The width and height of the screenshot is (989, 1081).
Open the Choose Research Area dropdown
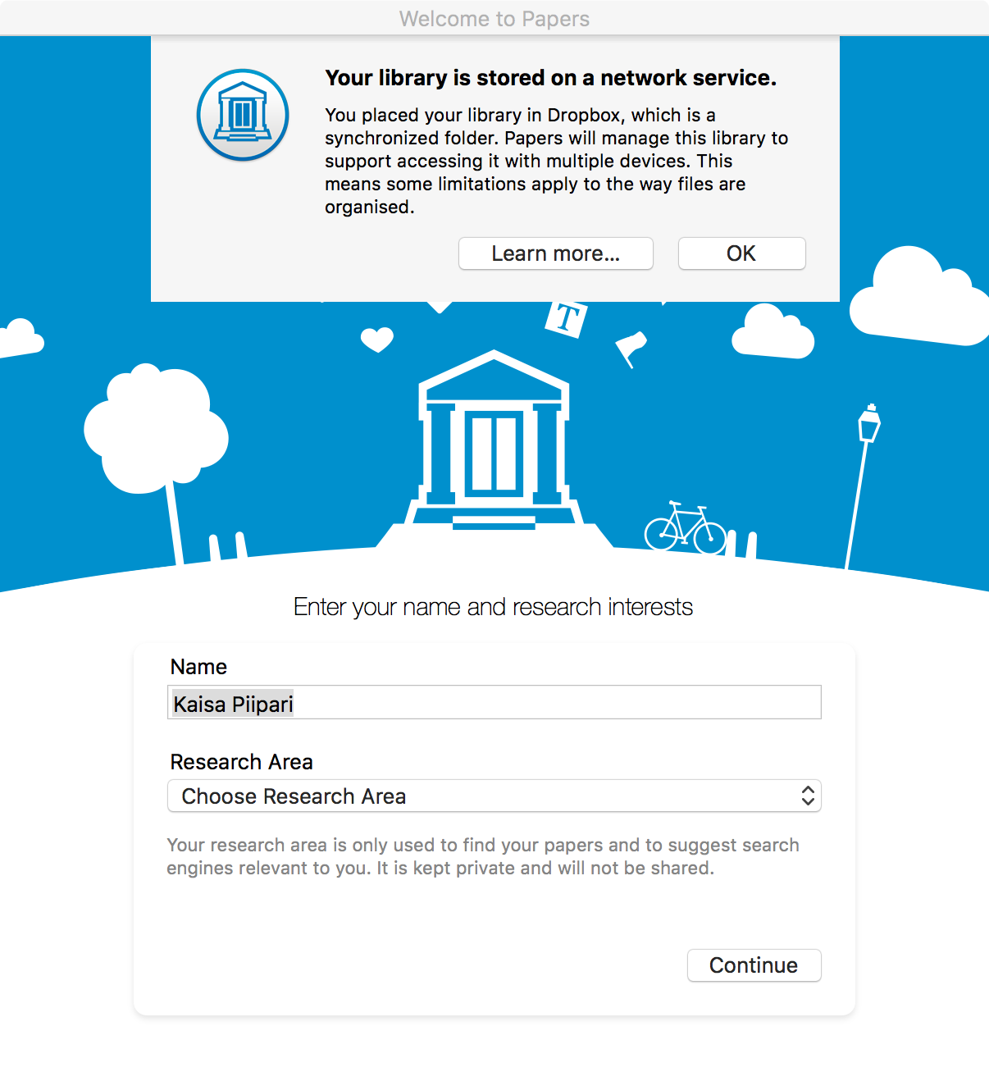click(x=494, y=796)
